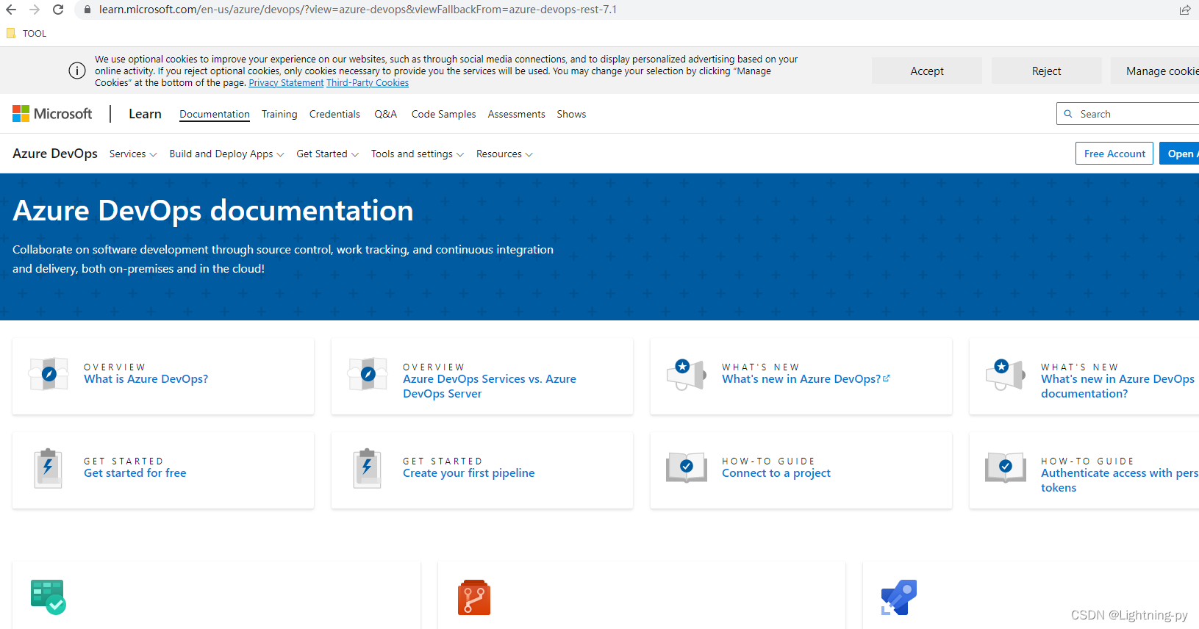Open Create your first pipeline link
Screen dimensions: 1199x629
pyautogui.click(x=469, y=473)
